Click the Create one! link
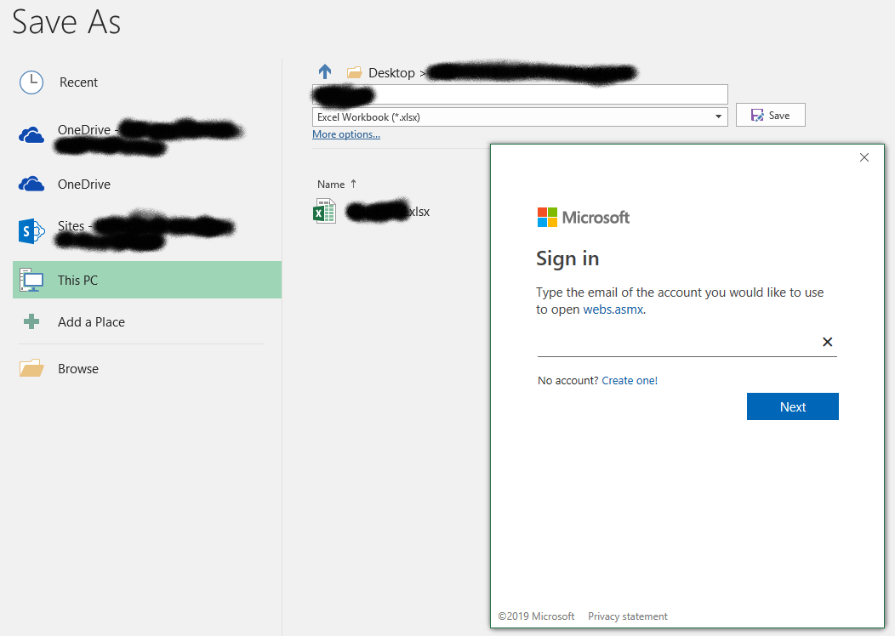Viewport: 895px width, 636px height. [630, 380]
